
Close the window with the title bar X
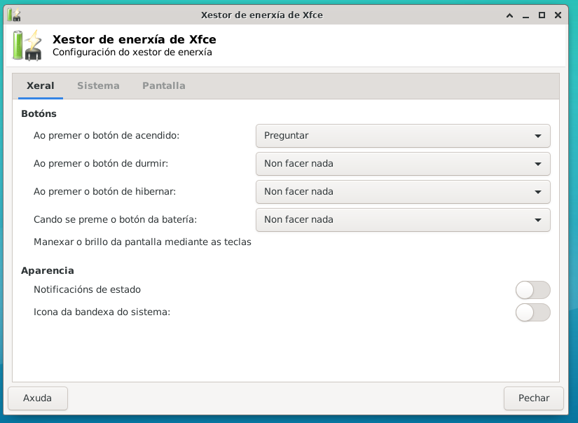tap(558, 15)
